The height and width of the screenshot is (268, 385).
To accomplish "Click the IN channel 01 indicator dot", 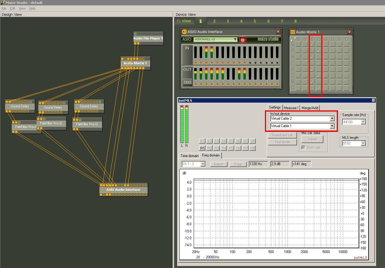I will 195,63.
